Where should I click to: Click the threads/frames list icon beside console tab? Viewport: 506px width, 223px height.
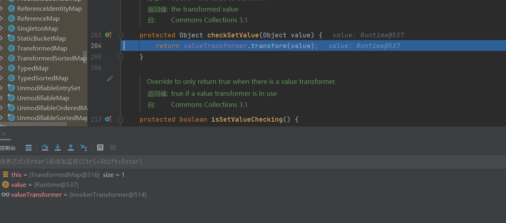point(29,148)
